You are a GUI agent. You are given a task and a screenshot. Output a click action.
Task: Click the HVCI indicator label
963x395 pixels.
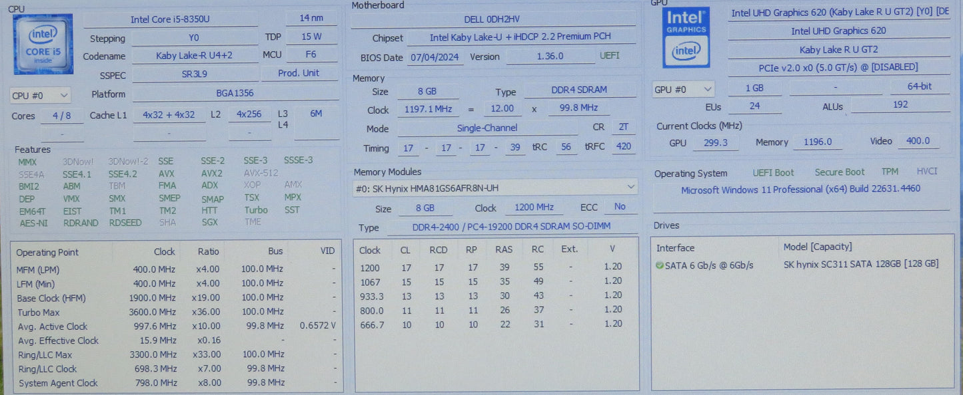[926, 172]
